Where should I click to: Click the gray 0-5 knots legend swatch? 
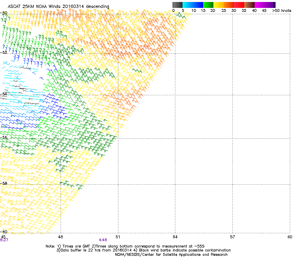pyautogui.click(x=177, y=5)
